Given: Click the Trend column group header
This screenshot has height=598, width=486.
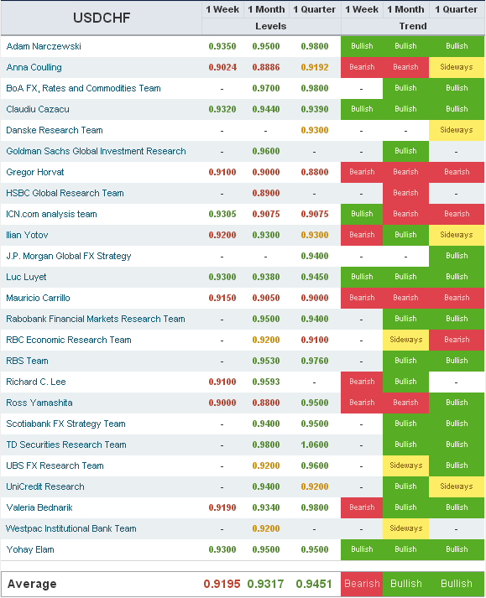Looking at the screenshot, I should tap(413, 26).
